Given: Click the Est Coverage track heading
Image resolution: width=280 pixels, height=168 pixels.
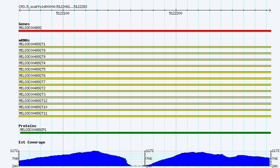Looking at the screenshot, I should 32,142.
